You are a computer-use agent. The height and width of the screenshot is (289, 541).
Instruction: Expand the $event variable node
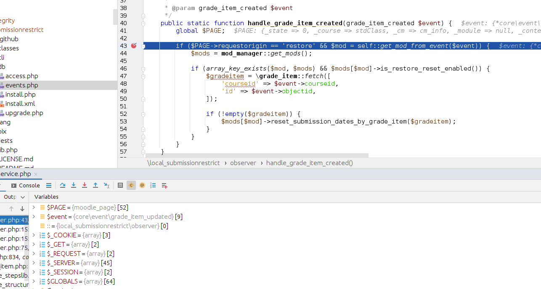point(34,217)
